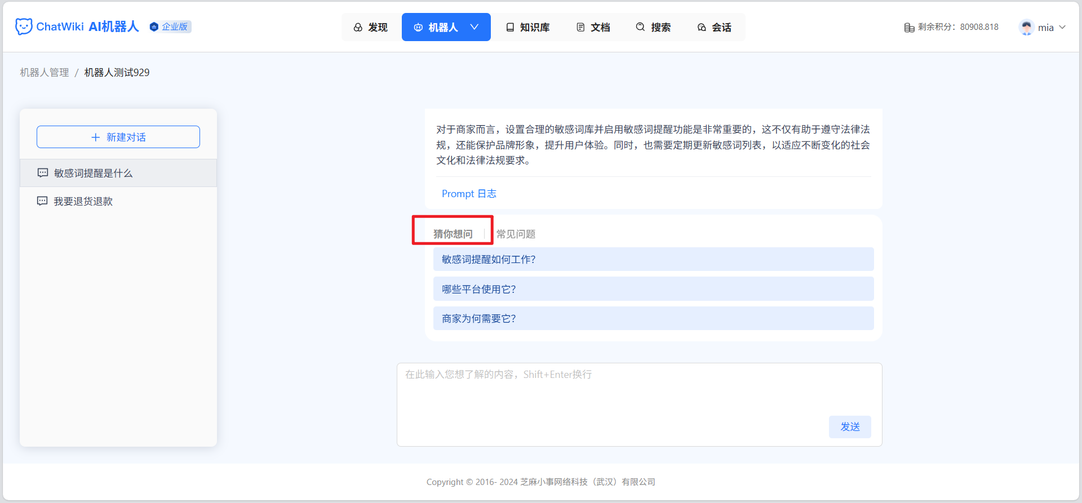This screenshot has height=503, width=1082.
Task: Click the enterprise edition badge
Action: (x=170, y=26)
